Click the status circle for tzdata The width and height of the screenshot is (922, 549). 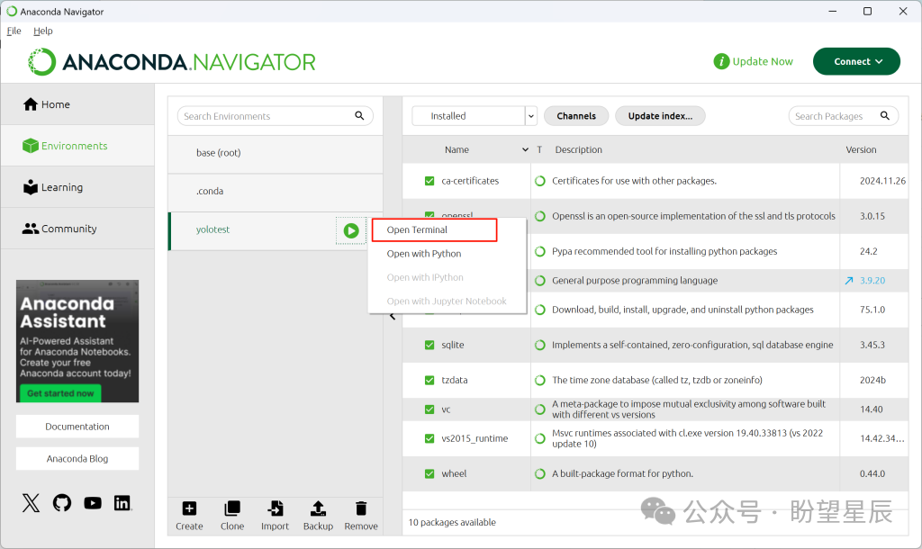[540, 381]
